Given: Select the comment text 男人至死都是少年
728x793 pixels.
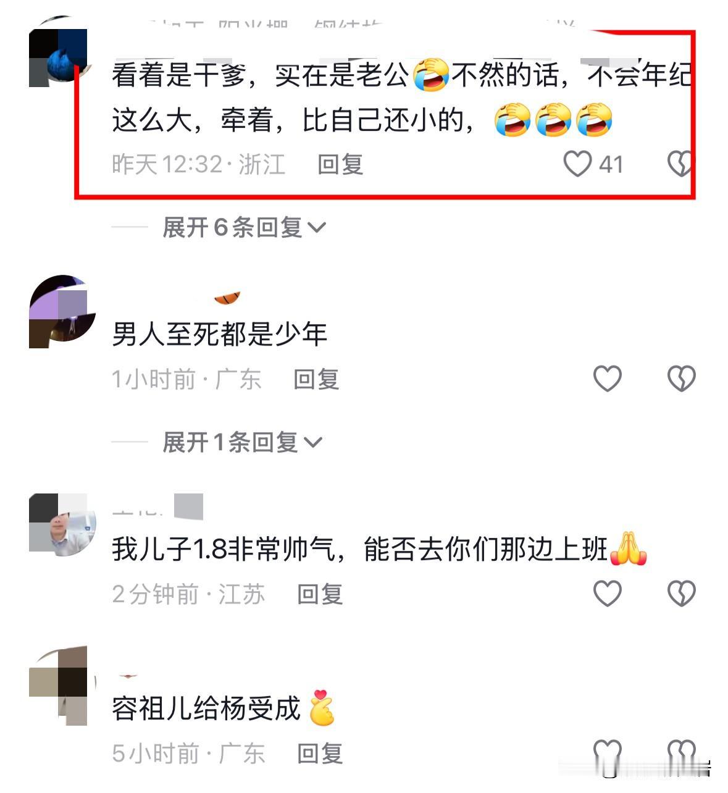Looking at the screenshot, I should coord(219,334).
